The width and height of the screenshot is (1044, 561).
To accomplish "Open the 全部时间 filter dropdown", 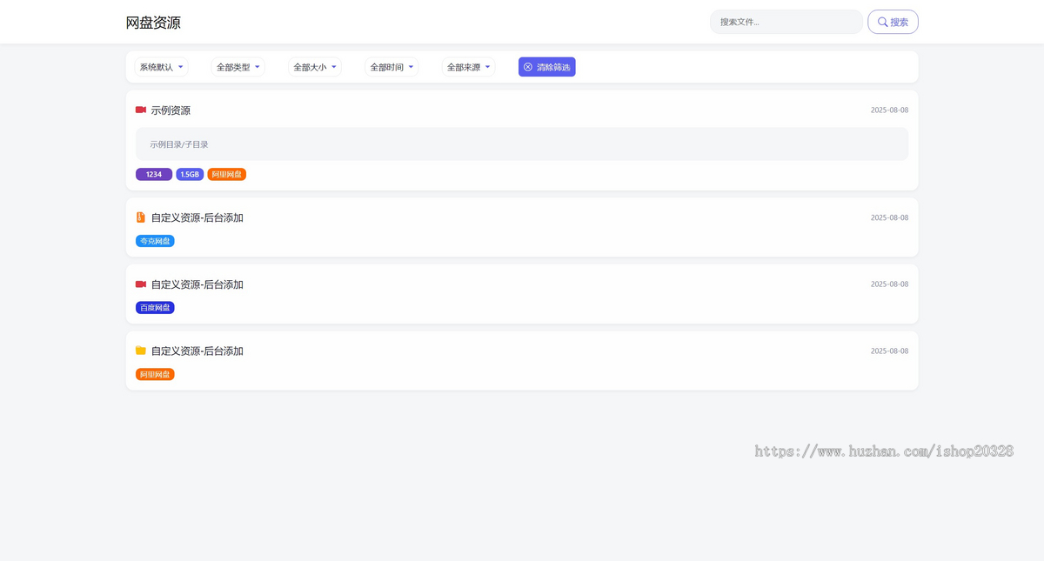I will coord(391,67).
